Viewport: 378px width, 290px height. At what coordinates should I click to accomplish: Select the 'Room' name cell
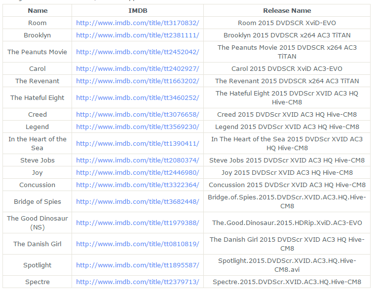tap(38, 23)
